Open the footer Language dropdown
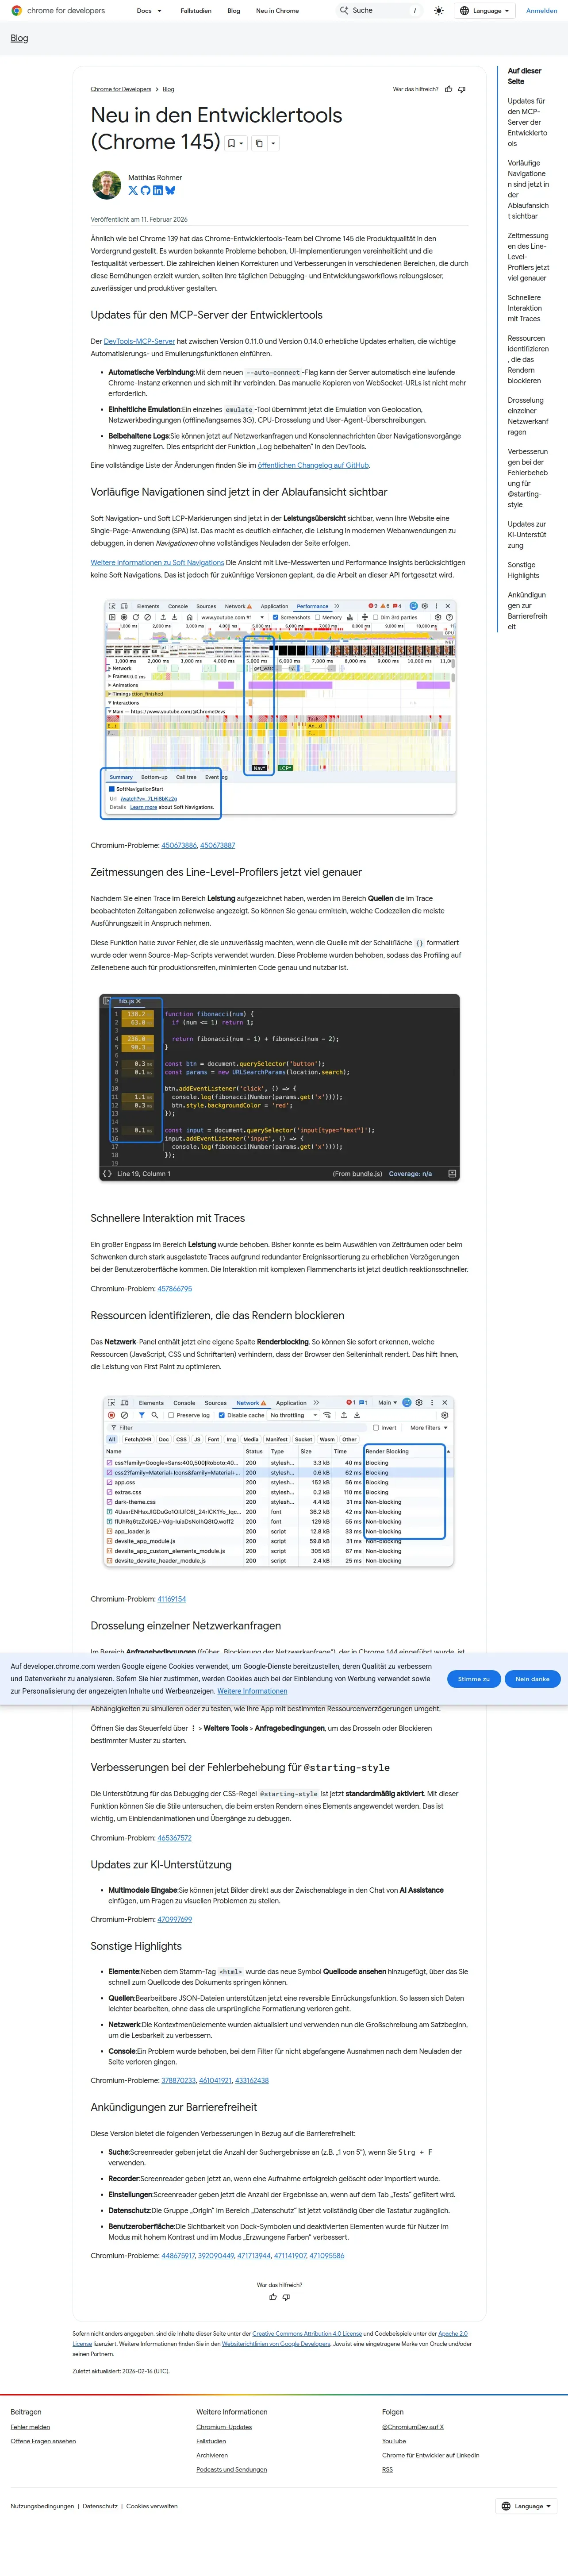This screenshot has width=568, height=2576. pos(526,2506)
